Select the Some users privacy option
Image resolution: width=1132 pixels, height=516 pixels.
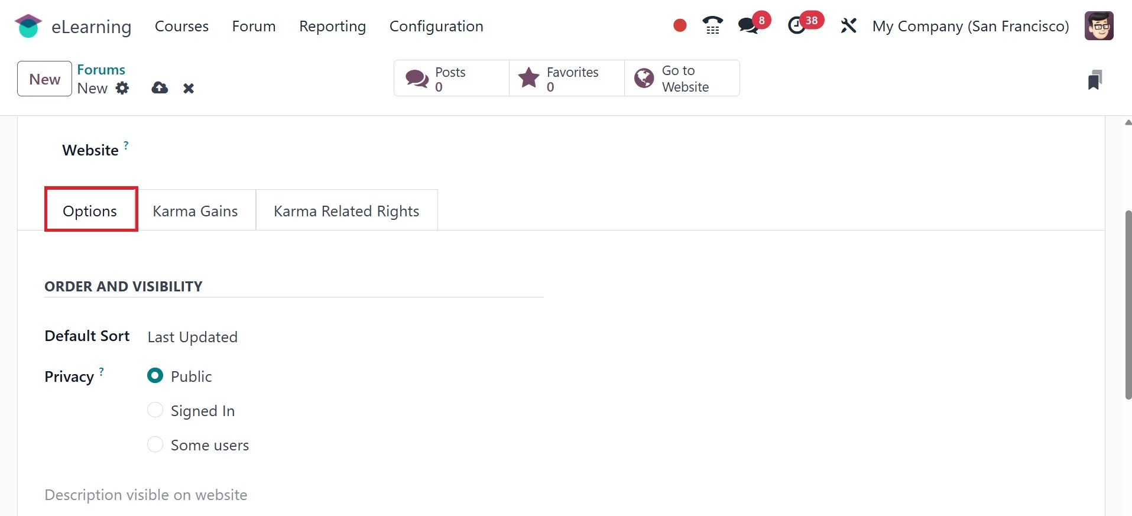coord(155,444)
